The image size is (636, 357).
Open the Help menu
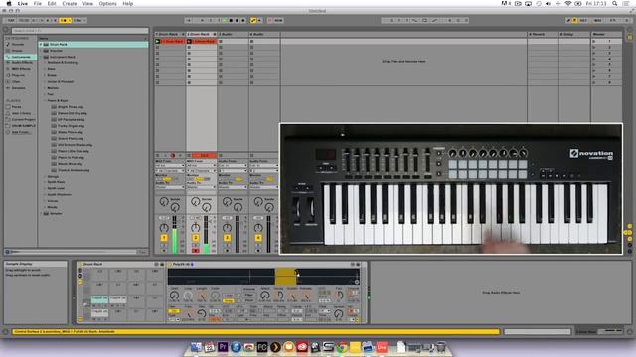128,4
